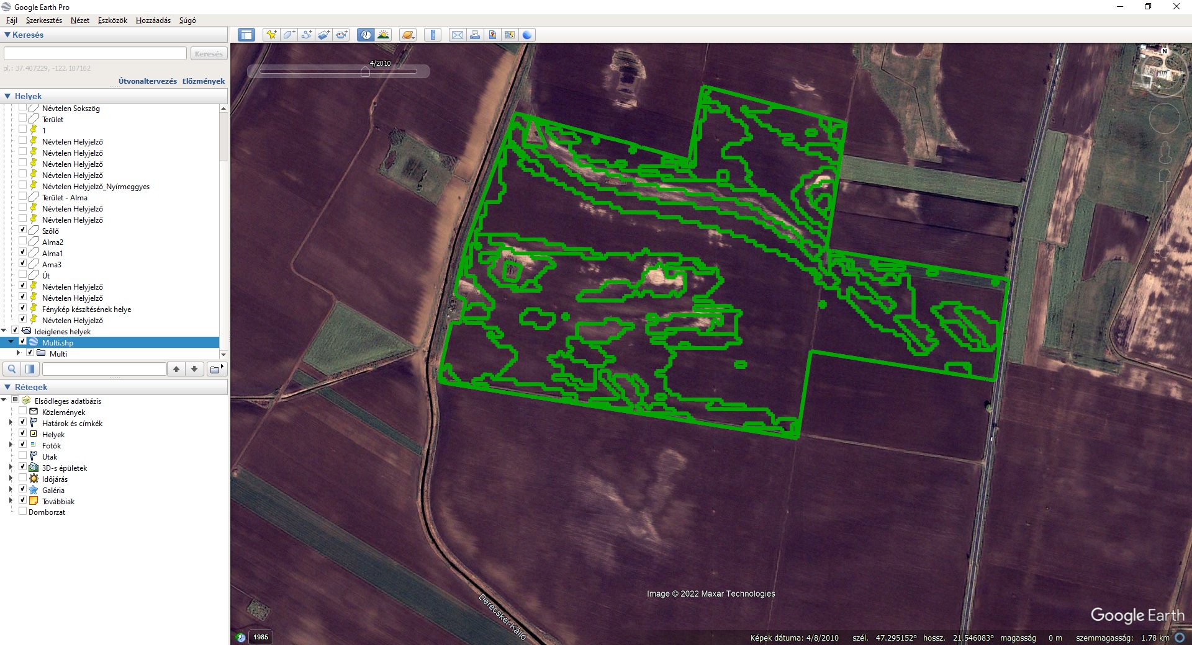Click the Útvonaltervezés link
This screenshot has height=645, width=1192.
[x=147, y=81]
